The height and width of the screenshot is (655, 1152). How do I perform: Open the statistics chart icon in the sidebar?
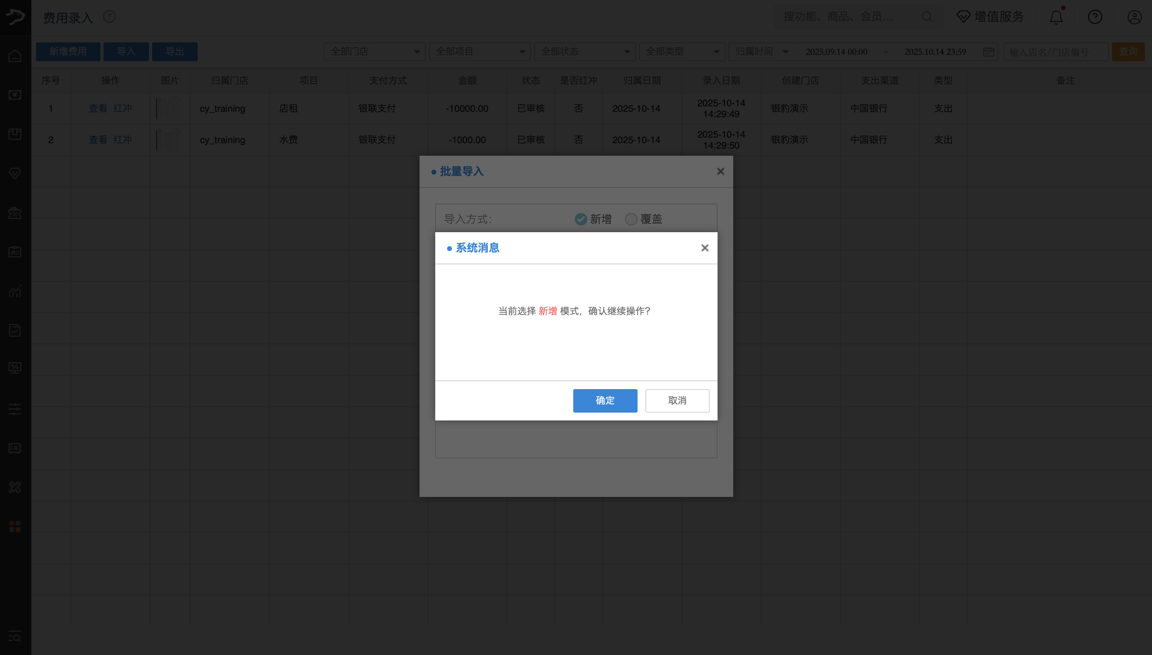click(x=15, y=291)
